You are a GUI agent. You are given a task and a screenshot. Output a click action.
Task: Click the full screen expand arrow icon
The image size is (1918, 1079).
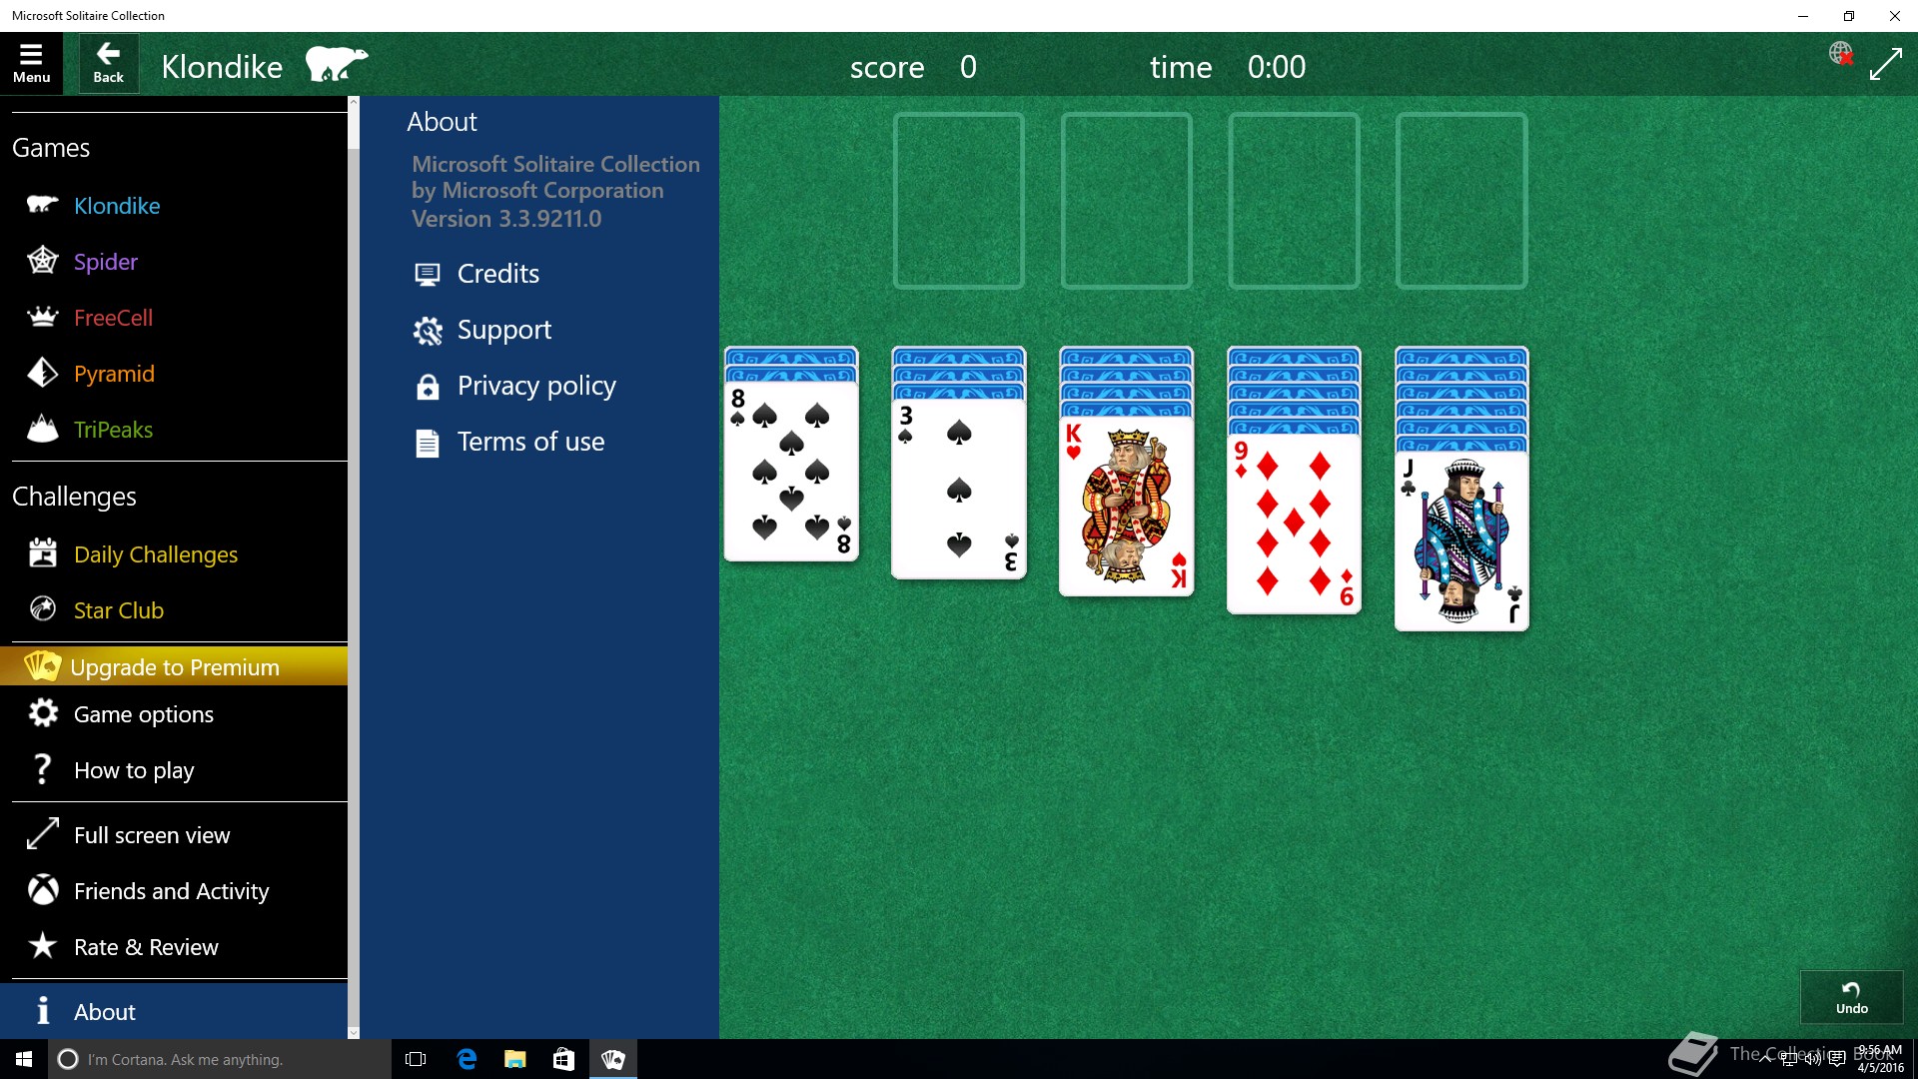pyautogui.click(x=1885, y=65)
